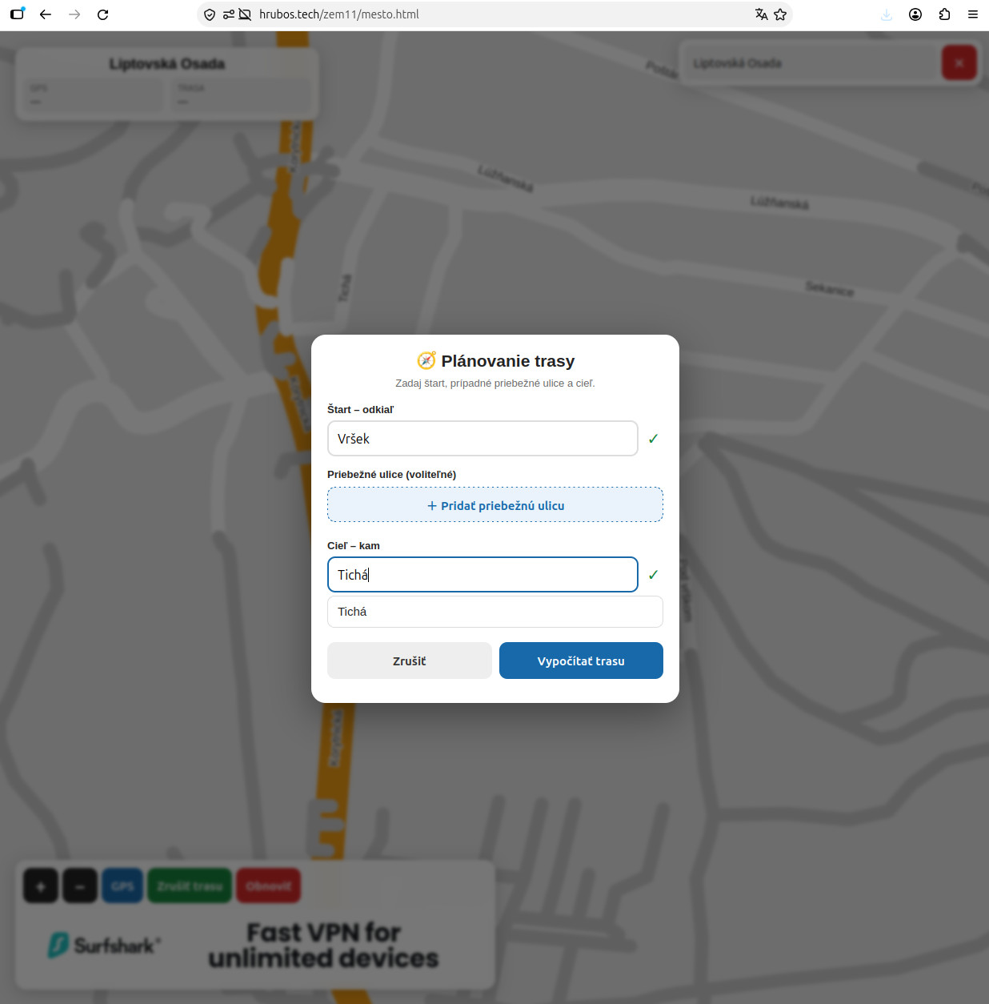Open the browser downloads panel
This screenshot has height=1004, width=989.
point(887,14)
